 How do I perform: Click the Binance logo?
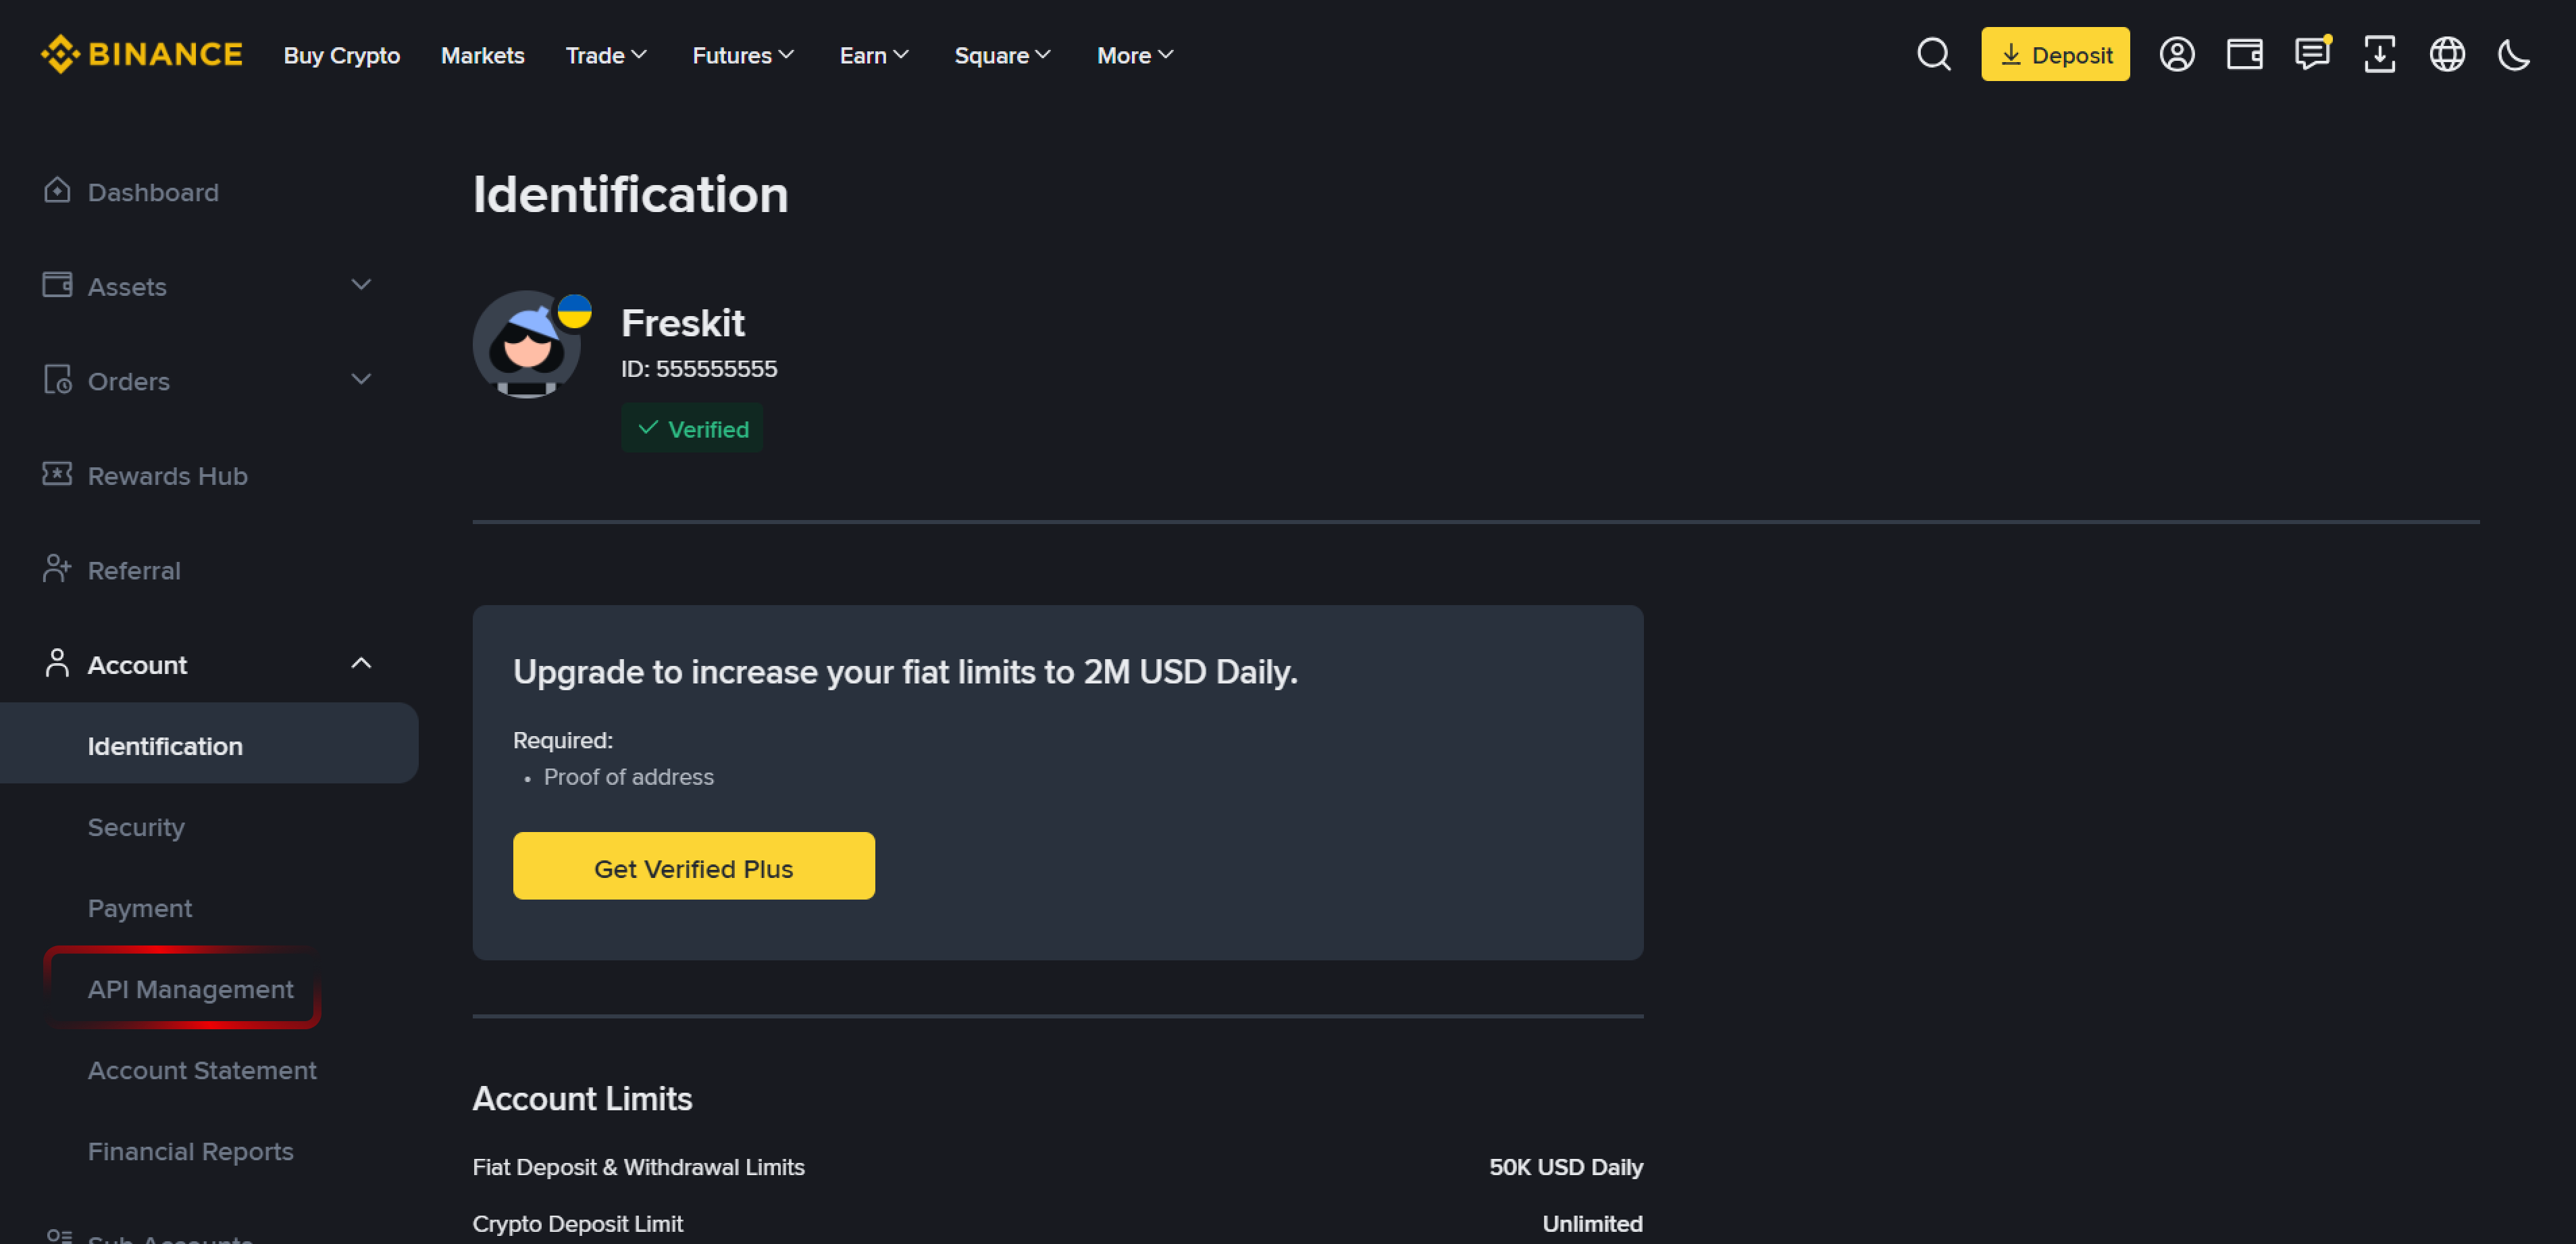(141, 54)
